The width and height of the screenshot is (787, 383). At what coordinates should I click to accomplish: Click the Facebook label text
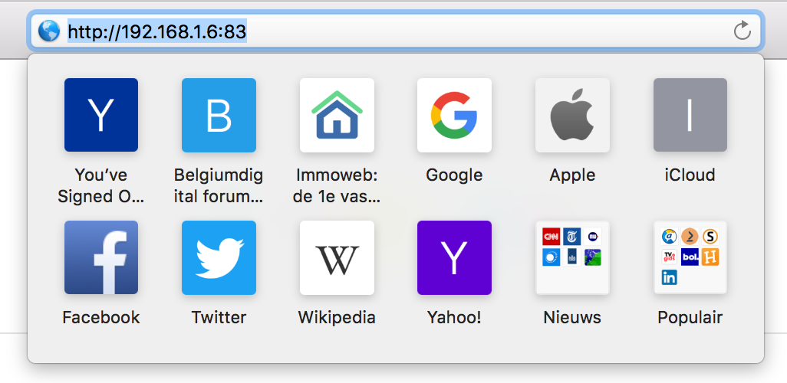pyautogui.click(x=101, y=317)
